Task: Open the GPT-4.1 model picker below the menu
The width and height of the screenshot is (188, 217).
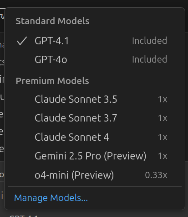Action: 24,216
